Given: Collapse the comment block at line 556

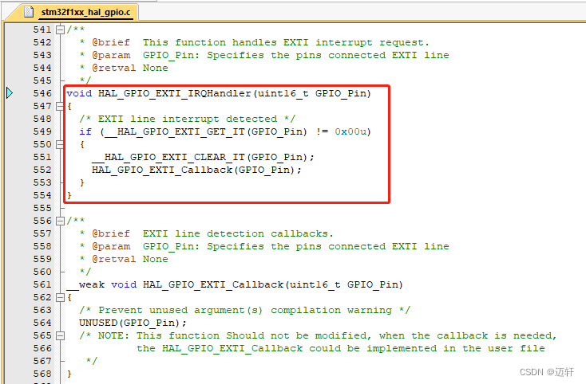Looking at the screenshot, I should pos(60,221).
